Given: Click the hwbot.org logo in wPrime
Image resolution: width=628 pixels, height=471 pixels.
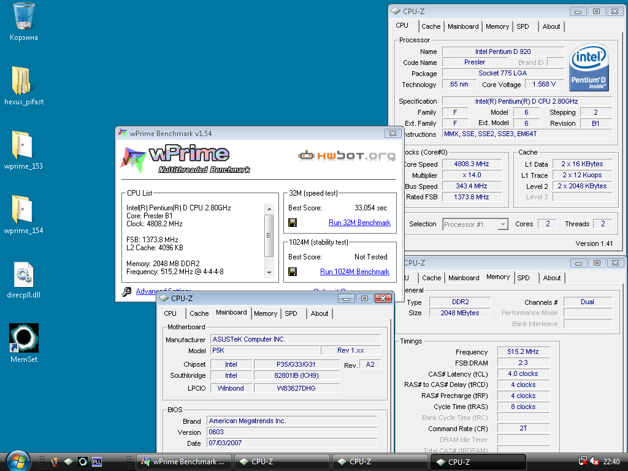Looking at the screenshot, I should tap(347, 155).
